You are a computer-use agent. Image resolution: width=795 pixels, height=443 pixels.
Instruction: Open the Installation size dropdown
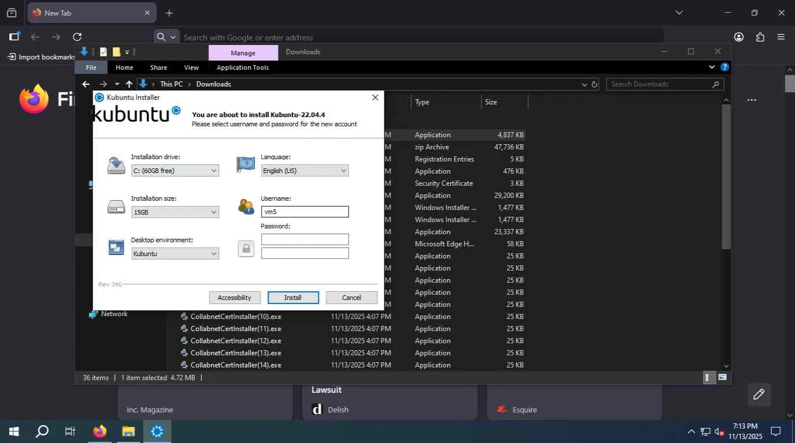(x=175, y=212)
